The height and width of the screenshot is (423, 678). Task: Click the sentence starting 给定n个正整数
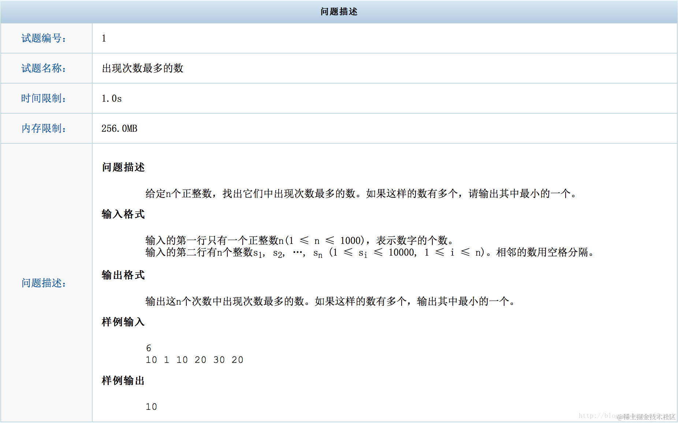click(362, 194)
